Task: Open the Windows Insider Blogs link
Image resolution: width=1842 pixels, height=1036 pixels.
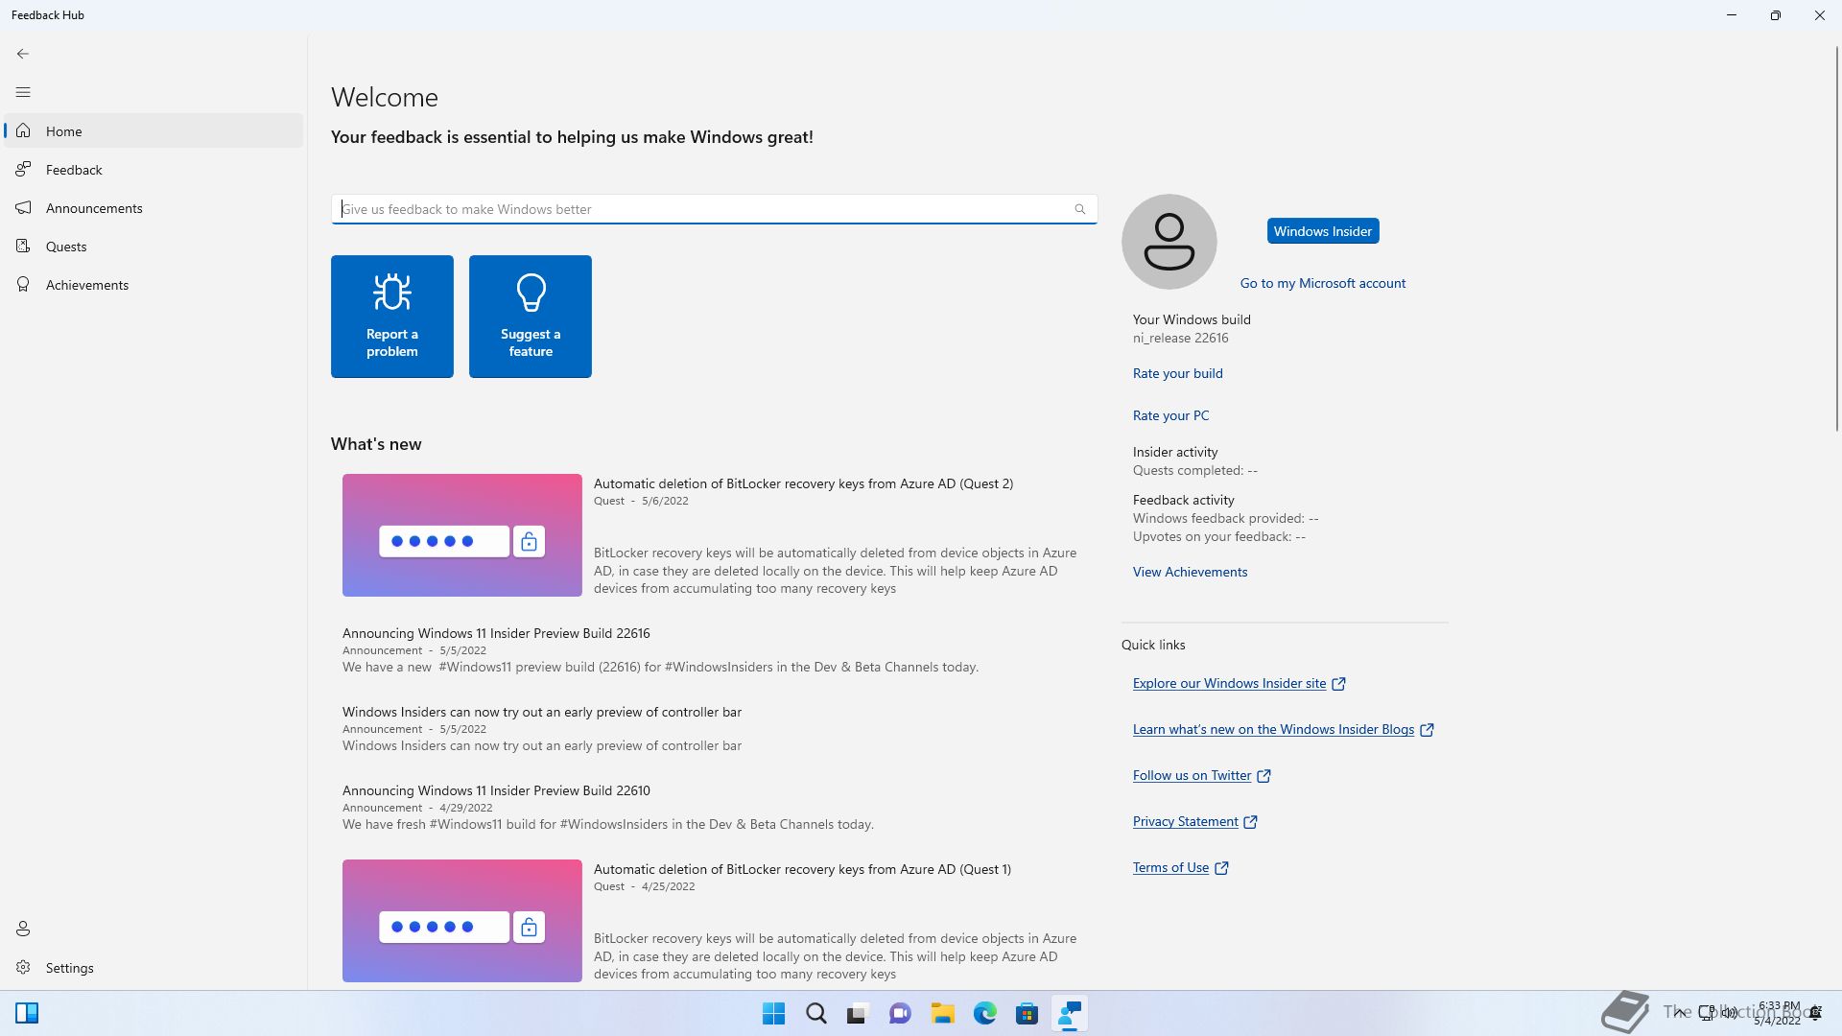Action: click(x=1273, y=729)
